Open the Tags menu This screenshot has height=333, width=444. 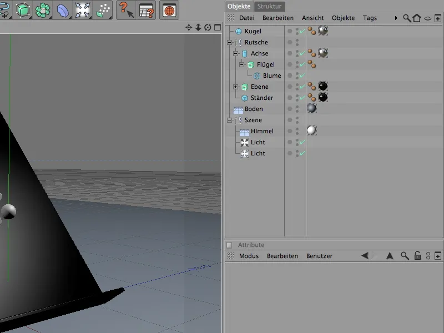[370, 18]
